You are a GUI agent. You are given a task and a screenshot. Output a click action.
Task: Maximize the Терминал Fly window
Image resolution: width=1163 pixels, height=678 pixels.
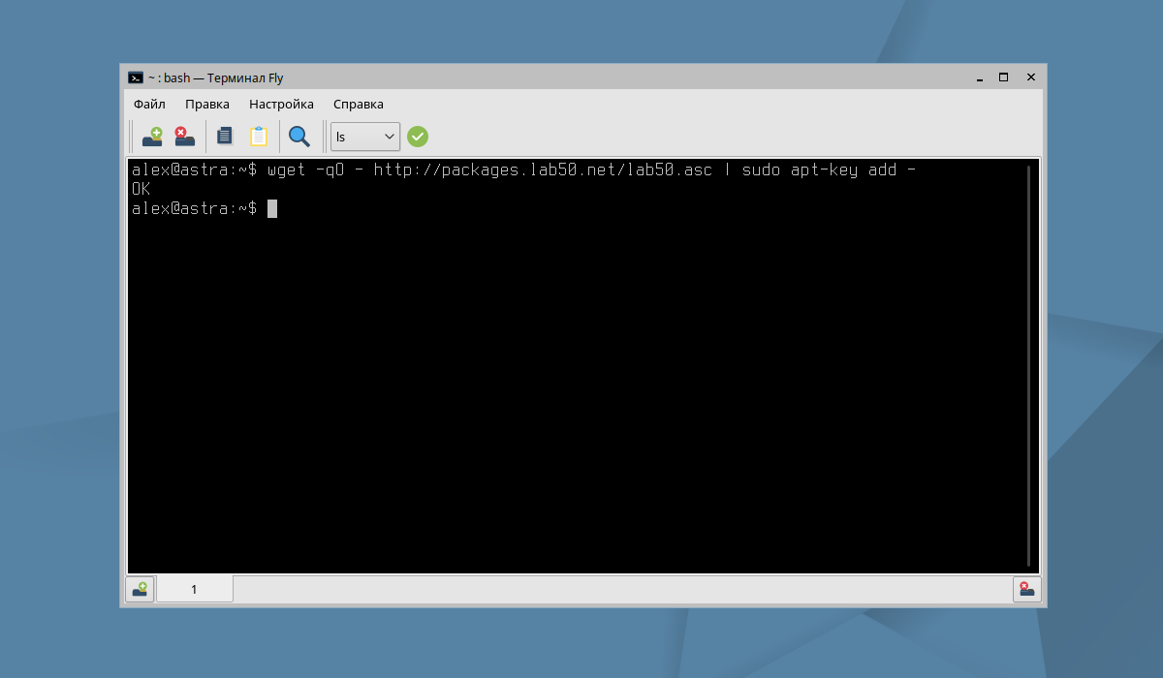click(1004, 77)
